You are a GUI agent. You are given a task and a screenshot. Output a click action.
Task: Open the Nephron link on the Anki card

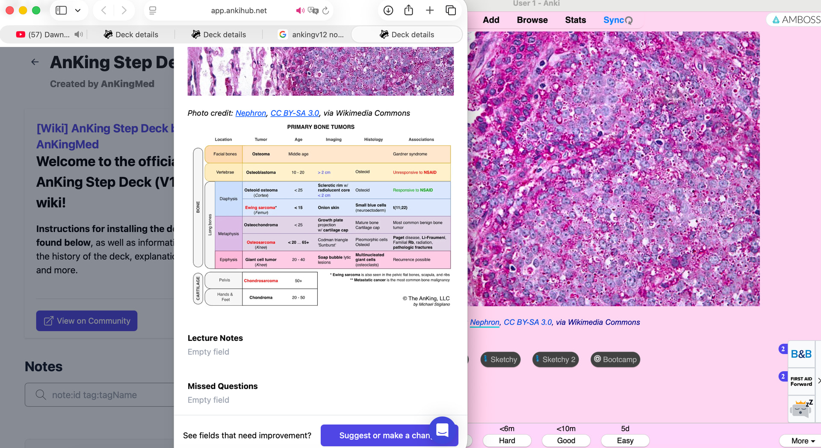(484, 322)
